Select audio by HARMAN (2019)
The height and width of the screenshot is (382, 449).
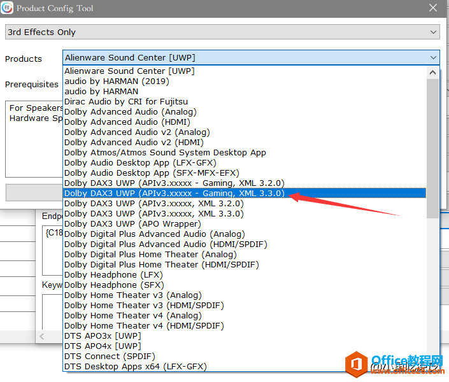[245, 81]
